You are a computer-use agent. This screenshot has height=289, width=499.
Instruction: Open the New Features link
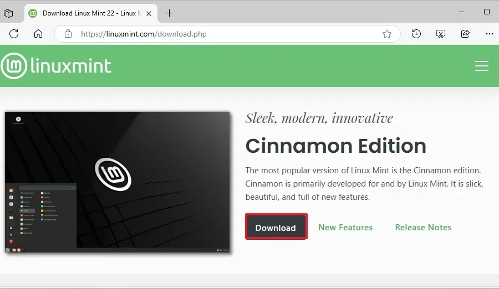point(345,228)
